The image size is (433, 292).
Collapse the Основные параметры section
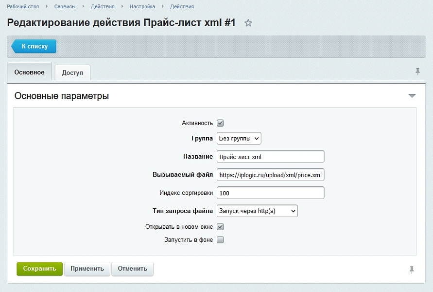[412, 96]
